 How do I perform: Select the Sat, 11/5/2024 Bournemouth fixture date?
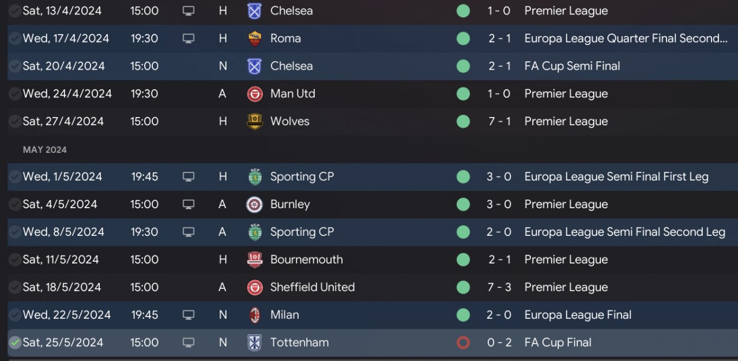tap(61, 260)
